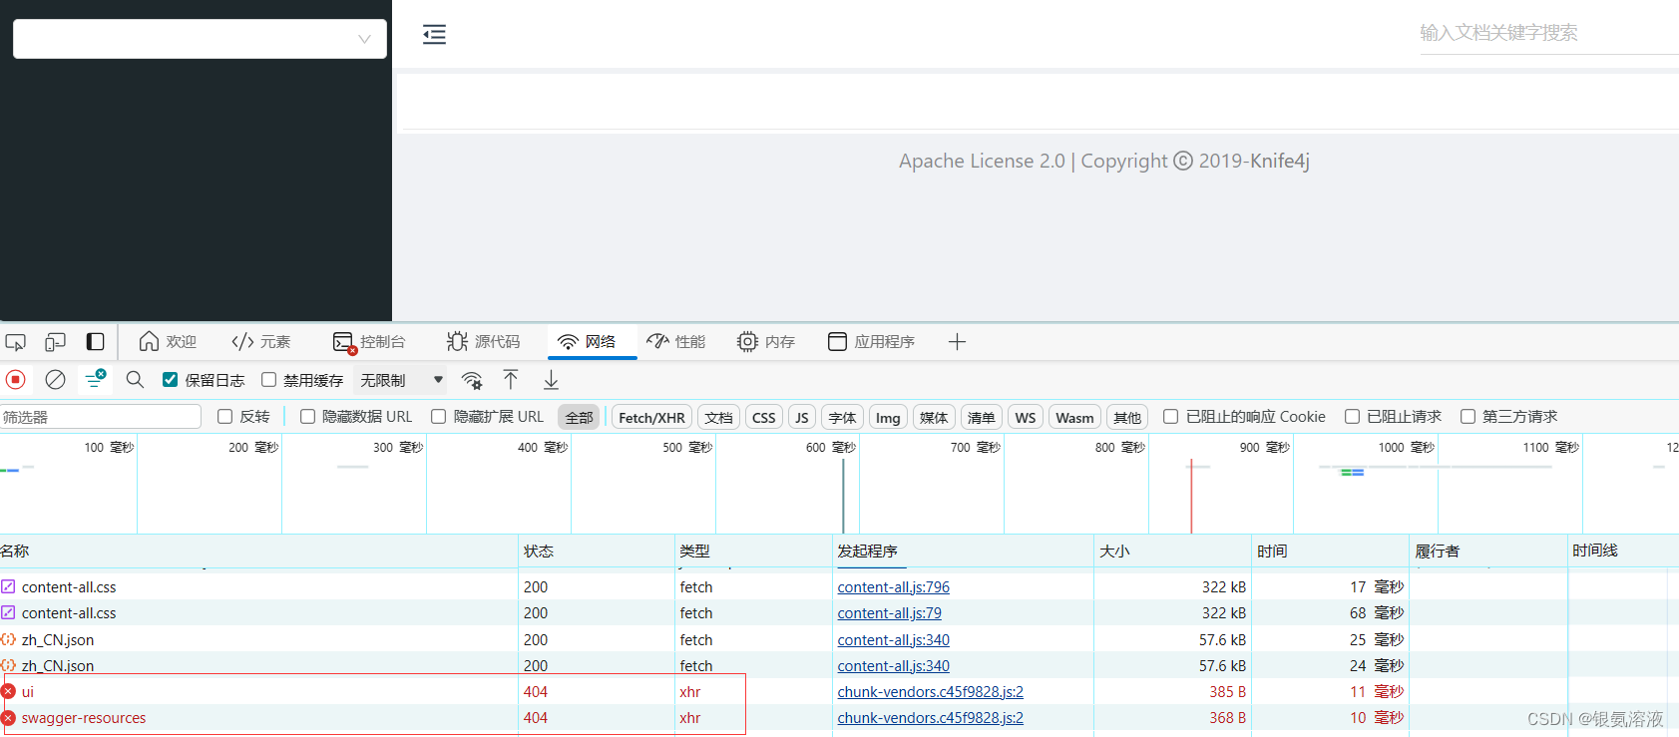This screenshot has height=737, width=1679.
Task: Select the 全部 filter button
Action: [x=580, y=418]
